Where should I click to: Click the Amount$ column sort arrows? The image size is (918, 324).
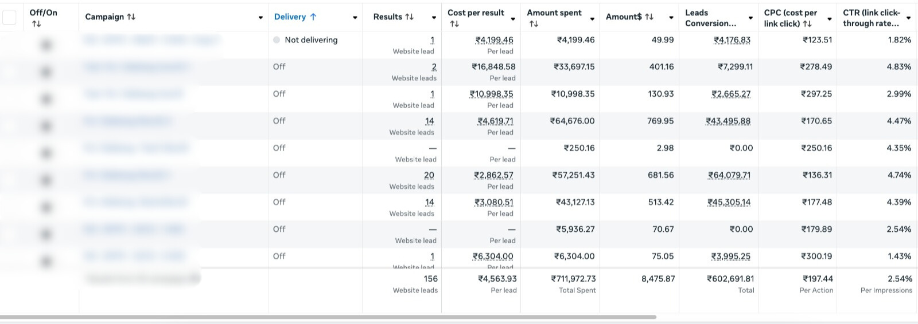tap(649, 17)
